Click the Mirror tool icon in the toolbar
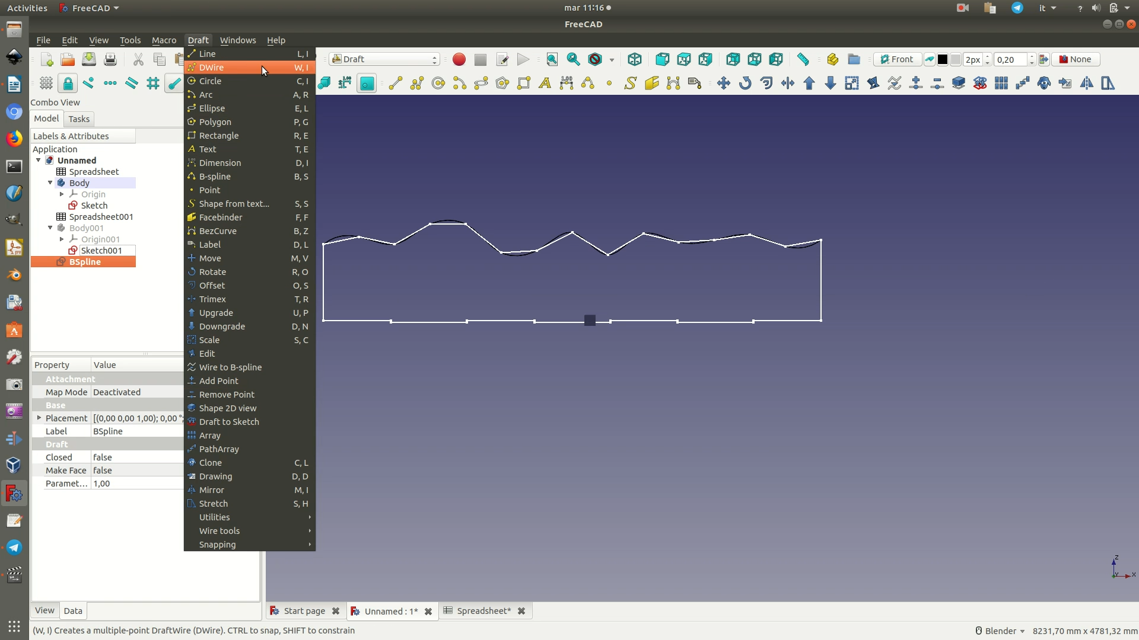 tap(1087, 84)
